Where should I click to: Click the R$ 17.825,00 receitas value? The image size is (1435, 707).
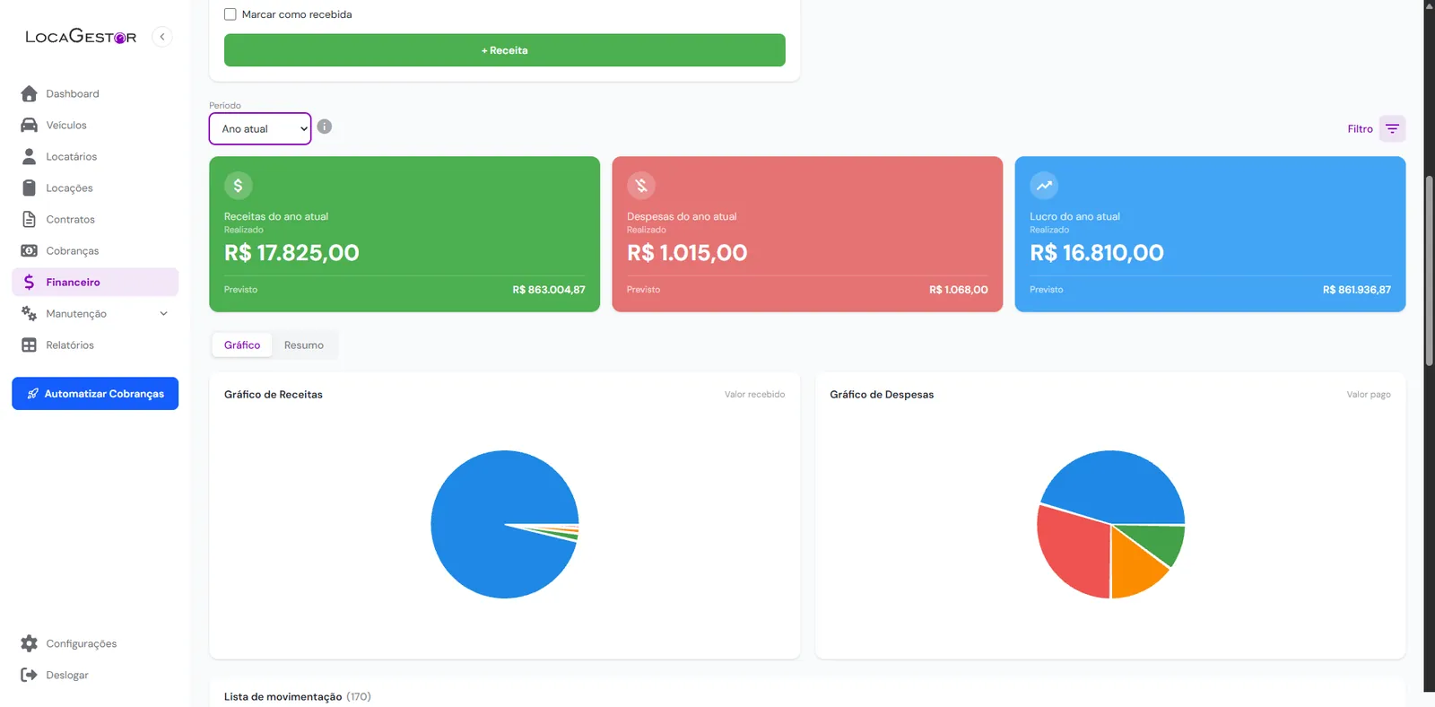pyautogui.click(x=291, y=253)
